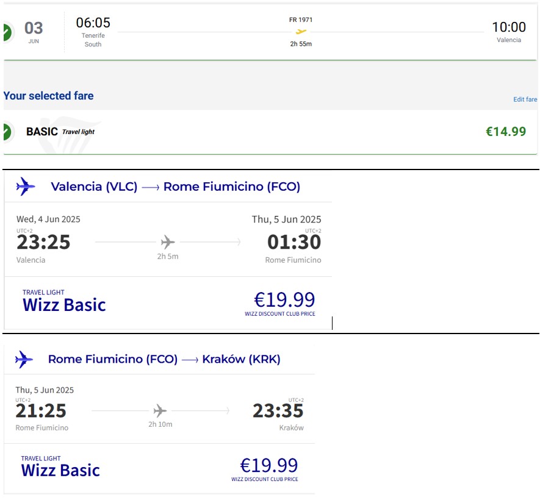Image resolution: width=540 pixels, height=503 pixels.
Task: Click the €19.99 price on the Rome to Kraków flight
Action: pos(268,465)
